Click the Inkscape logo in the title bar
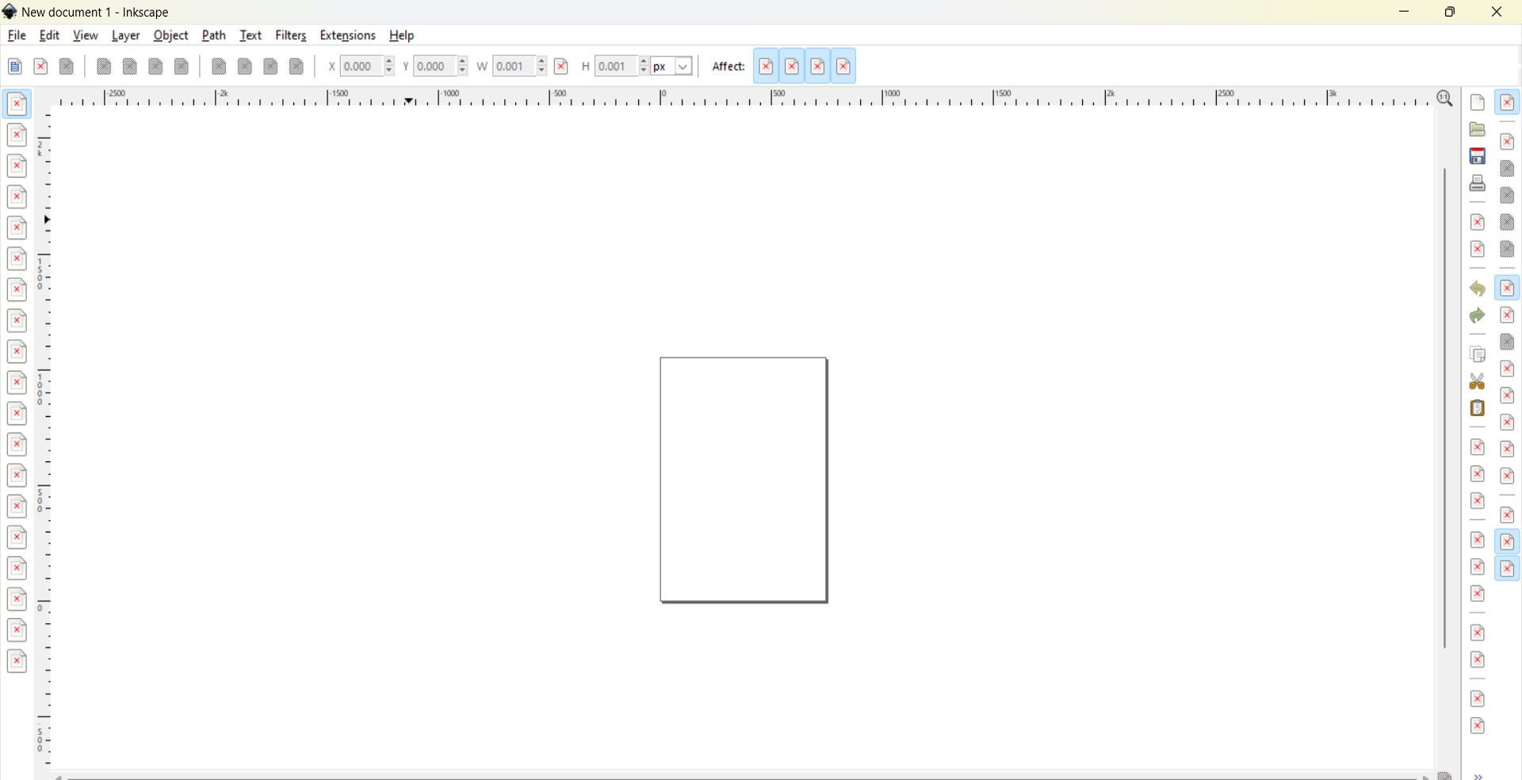Image resolution: width=1522 pixels, height=780 pixels. coord(10,12)
